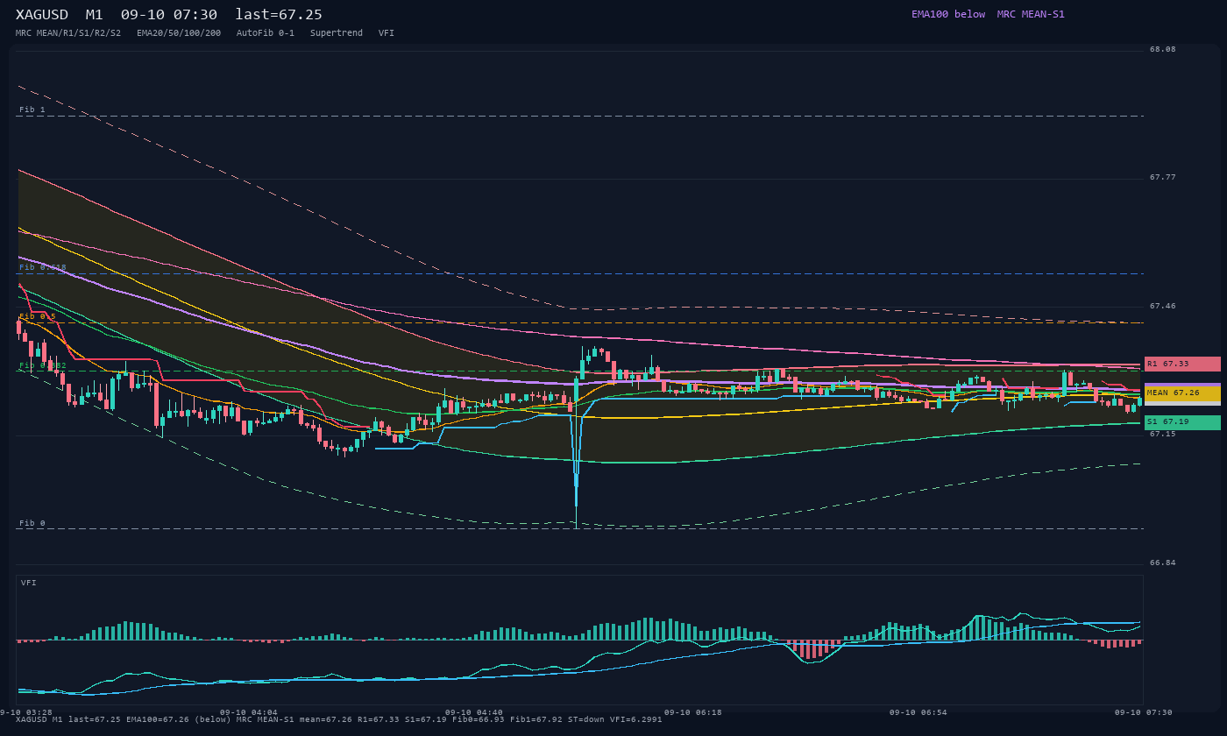Click the '09-10 04:40' time axis label
The width and height of the screenshot is (1227, 736).
(x=474, y=712)
